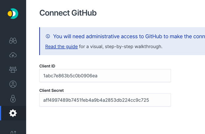This screenshot has width=205, height=134.
Task: Open the binoculars explore section
Action: click(x=13, y=41)
